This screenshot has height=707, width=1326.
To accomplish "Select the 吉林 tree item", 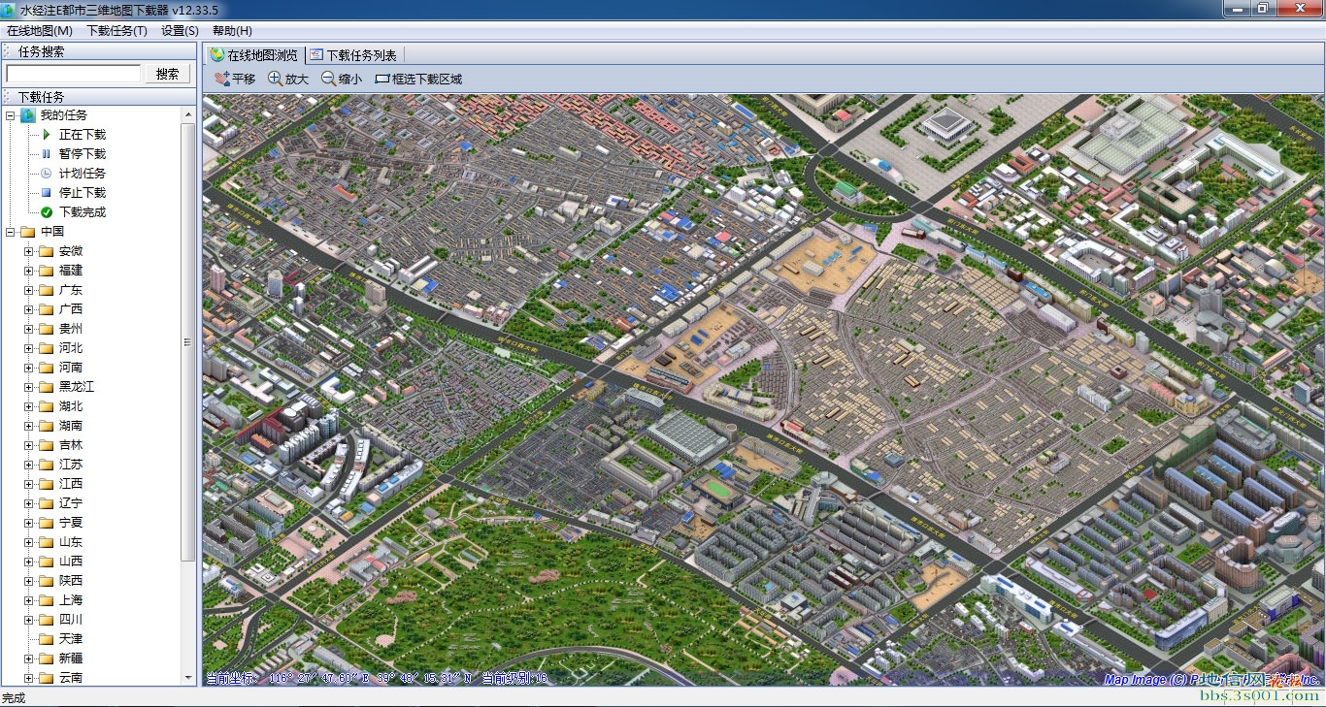I will 71,445.
